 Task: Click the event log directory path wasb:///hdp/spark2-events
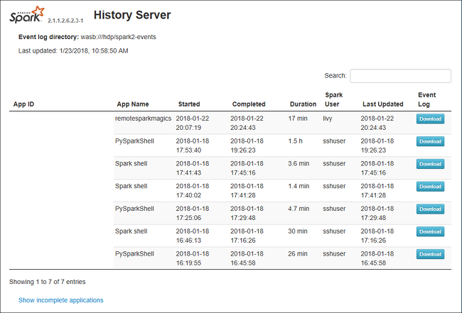click(x=118, y=37)
